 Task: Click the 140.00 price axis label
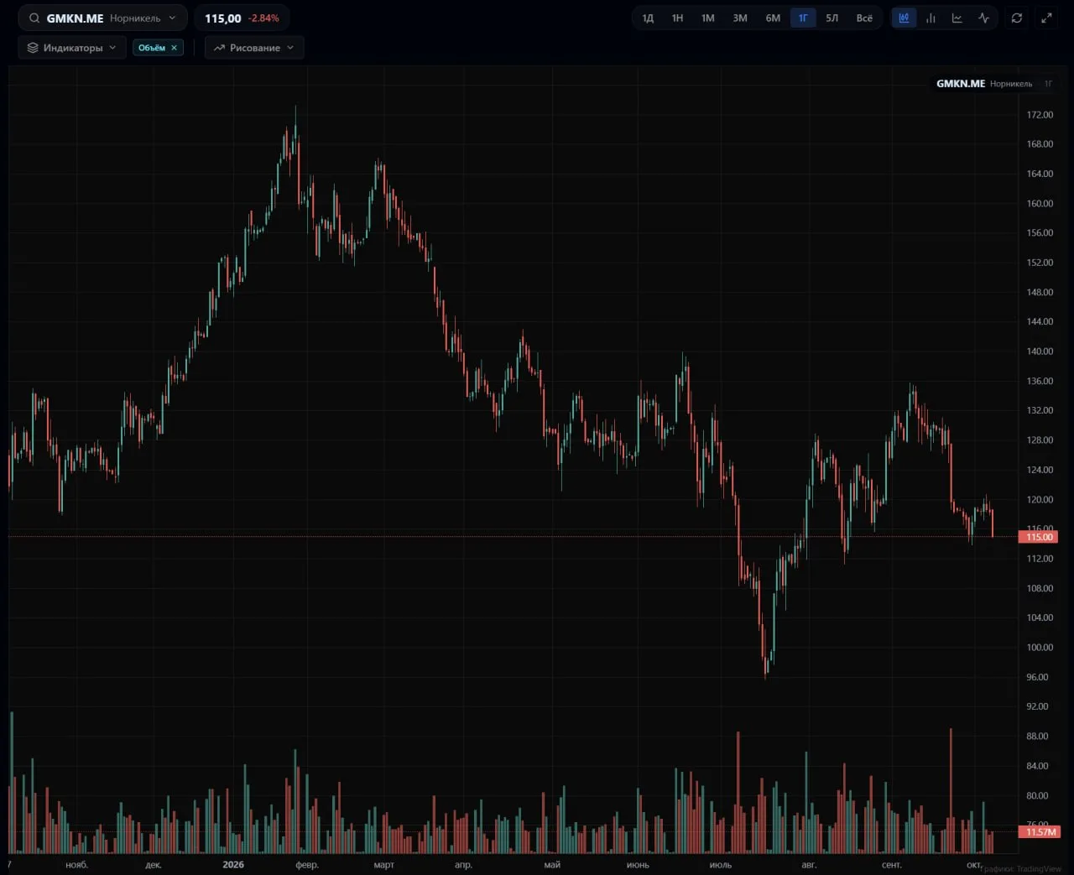click(1040, 352)
